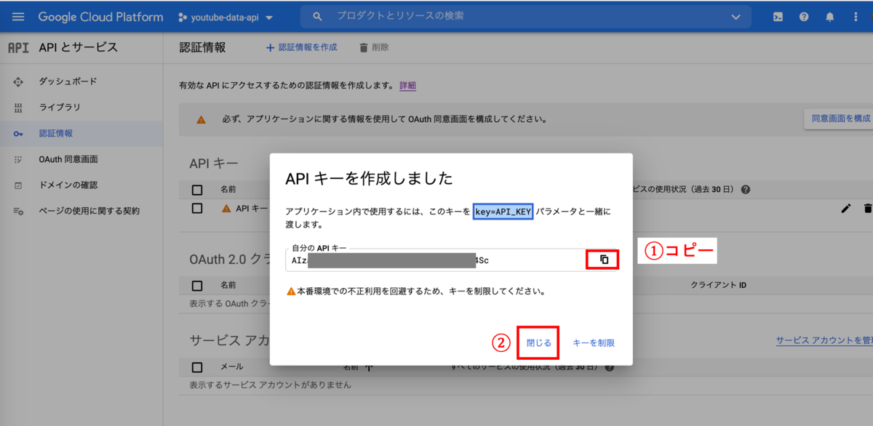Open the help question mark icon
873x426 pixels.
pyautogui.click(x=804, y=17)
